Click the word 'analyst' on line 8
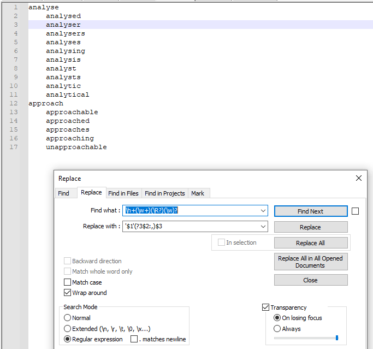The width and height of the screenshot is (373, 349). click(x=61, y=68)
